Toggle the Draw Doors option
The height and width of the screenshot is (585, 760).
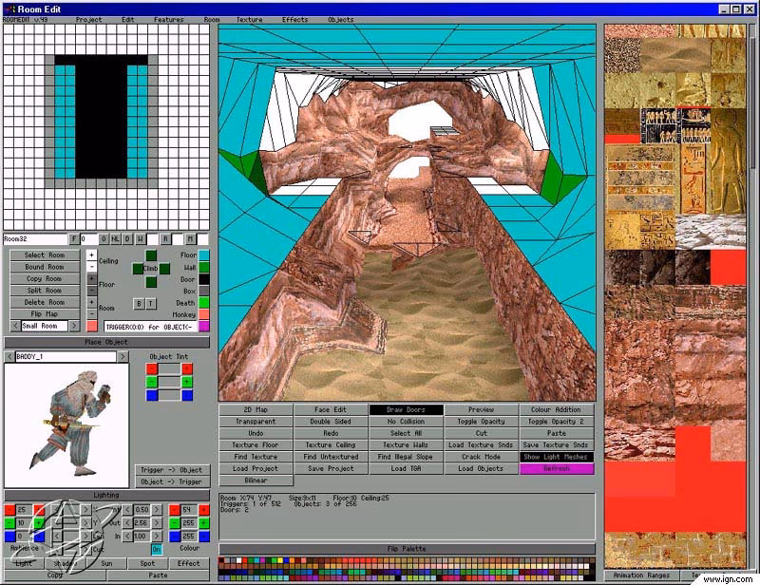click(x=407, y=409)
